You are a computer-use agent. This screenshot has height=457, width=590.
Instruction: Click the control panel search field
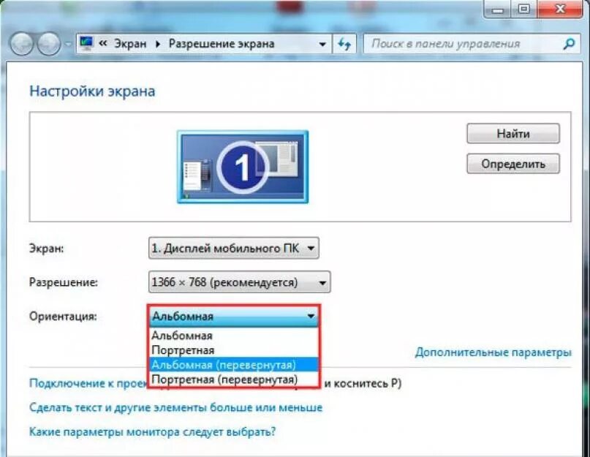pos(463,44)
